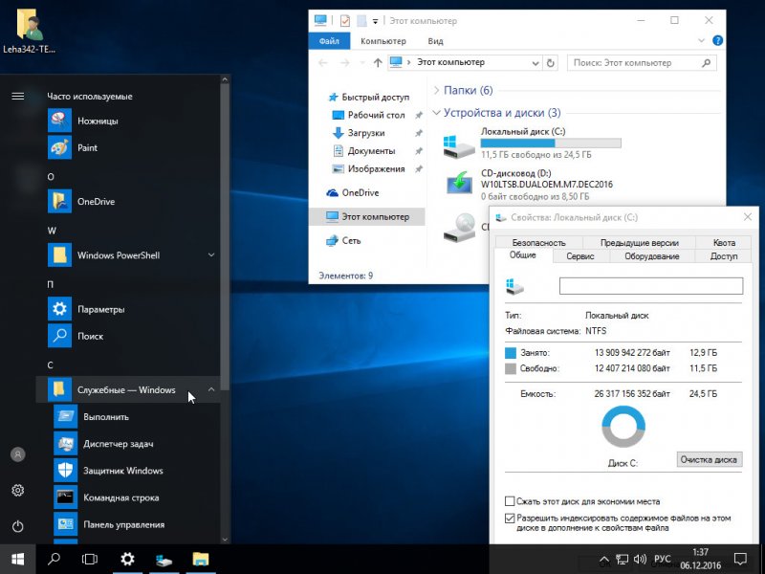Select Локальный диск (C:) drive
Image resolution: width=765 pixels, height=574 pixels.
(532, 143)
